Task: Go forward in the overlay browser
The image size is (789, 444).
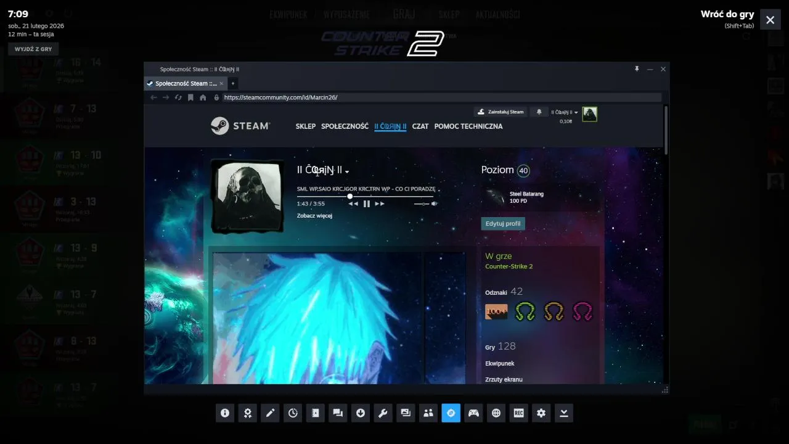Action: coord(166,97)
